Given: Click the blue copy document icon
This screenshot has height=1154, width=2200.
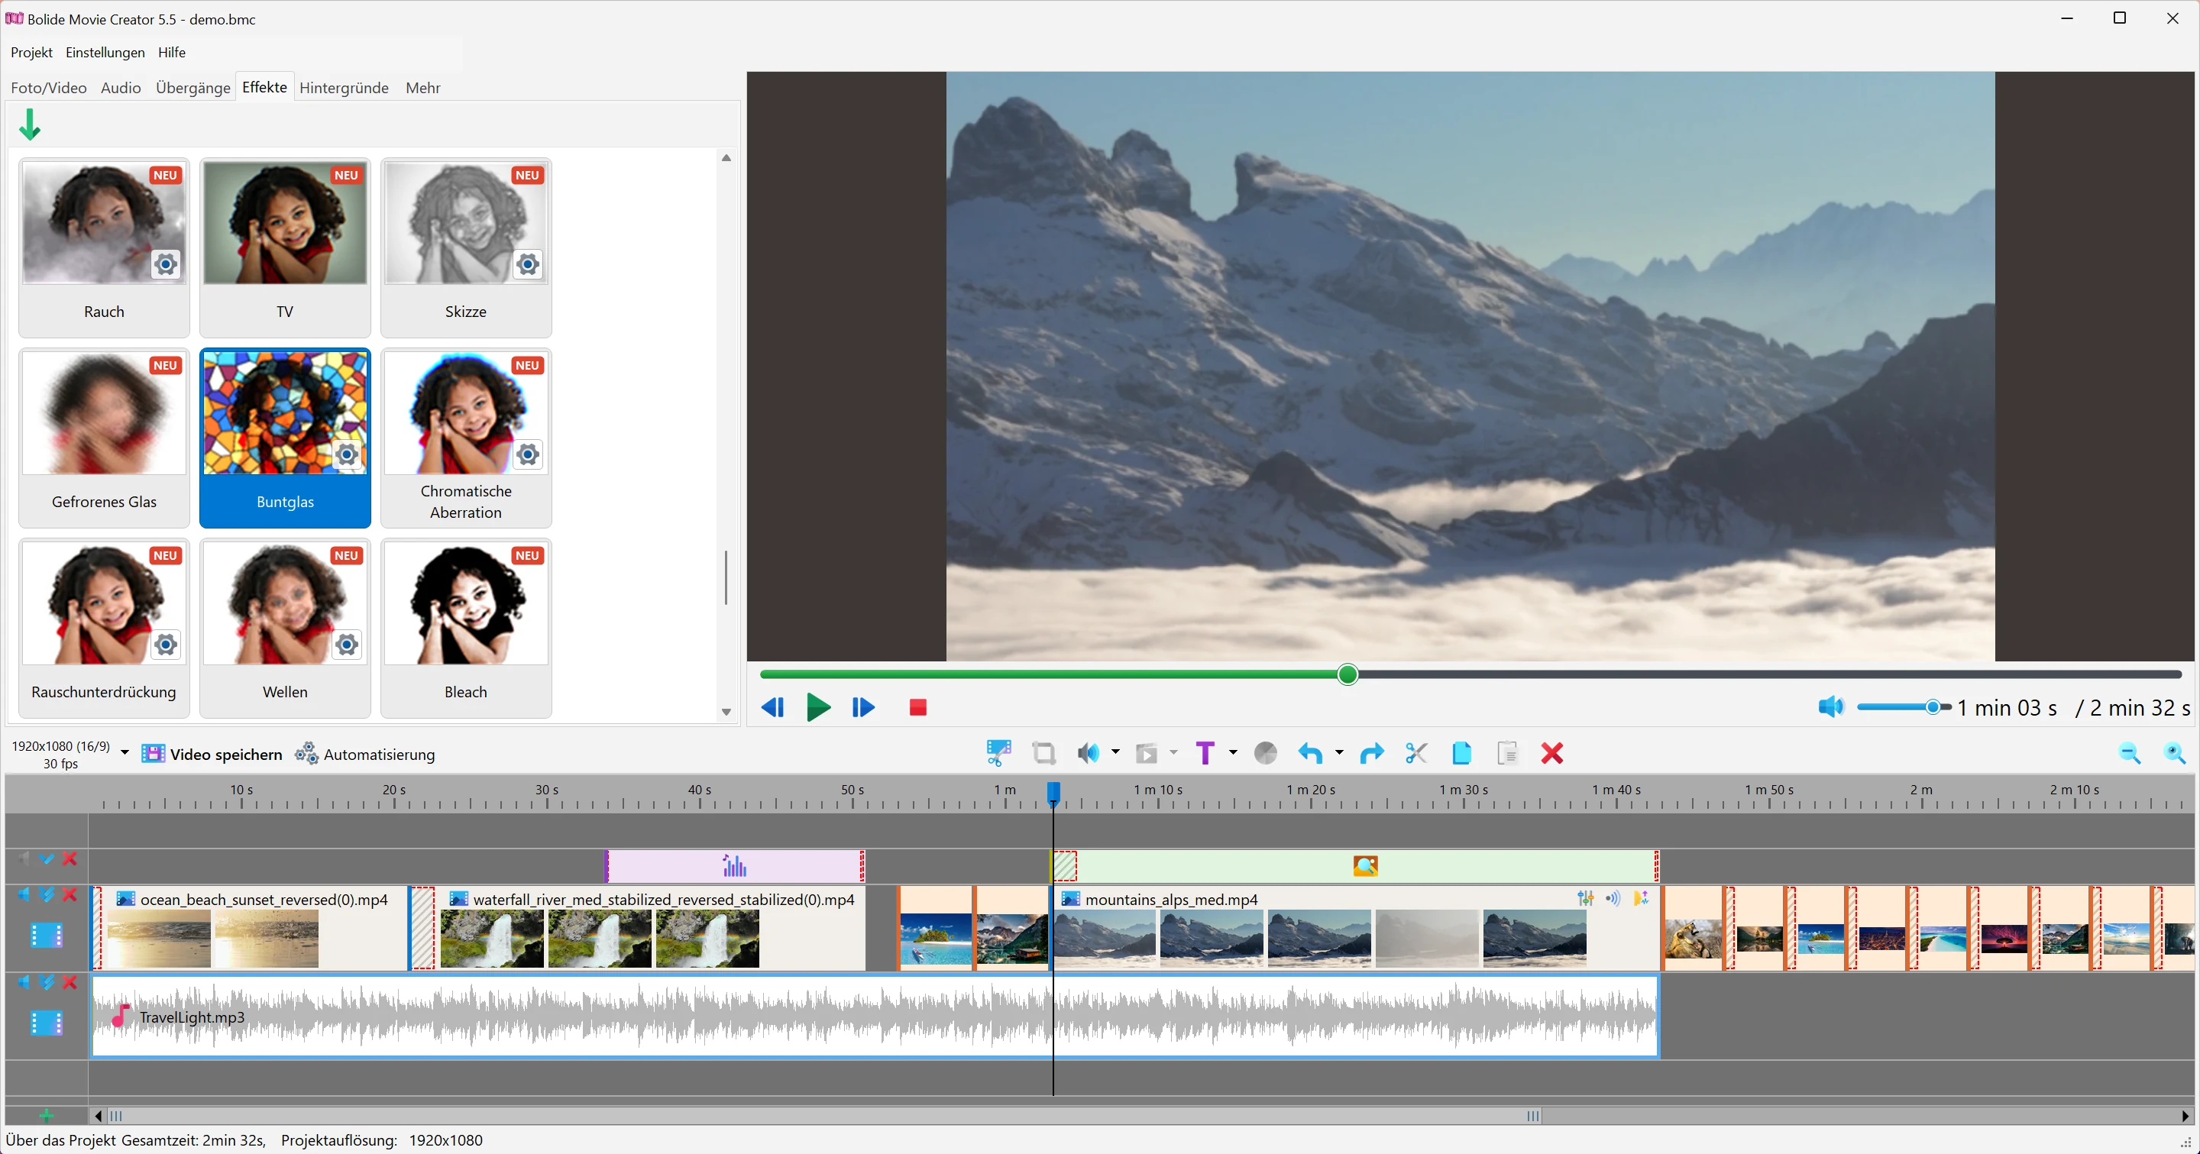Looking at the screenshot, I should pyautogui.click(x=1461, y=753).
